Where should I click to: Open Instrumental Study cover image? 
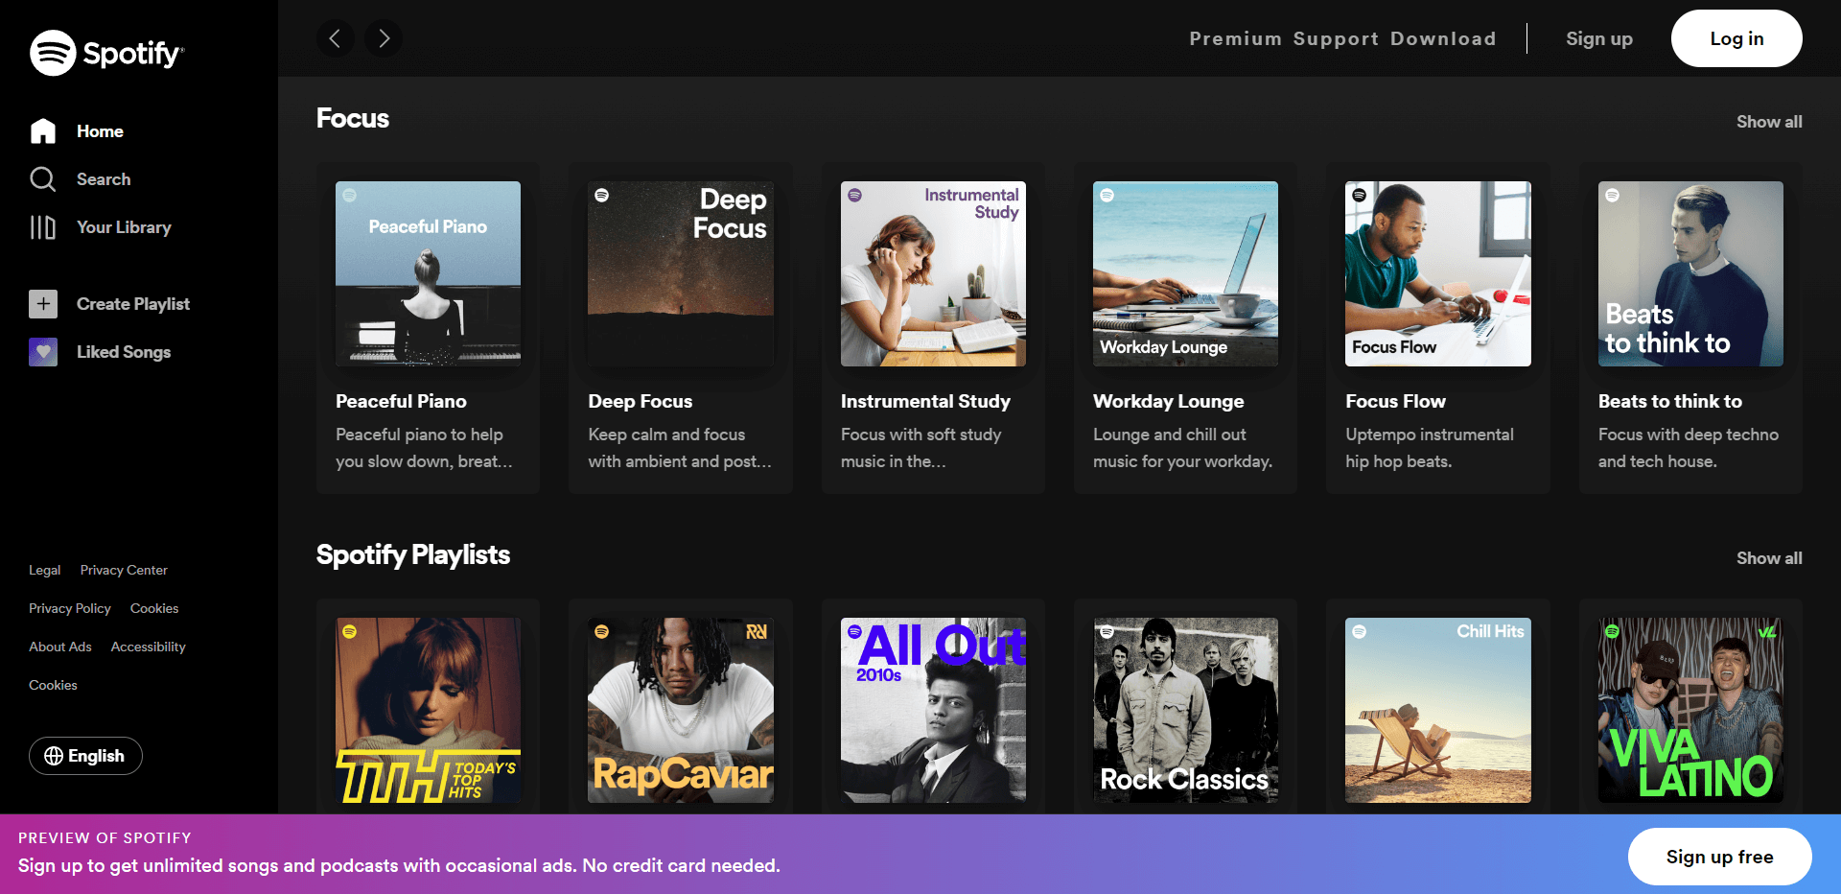pos(933,273)
